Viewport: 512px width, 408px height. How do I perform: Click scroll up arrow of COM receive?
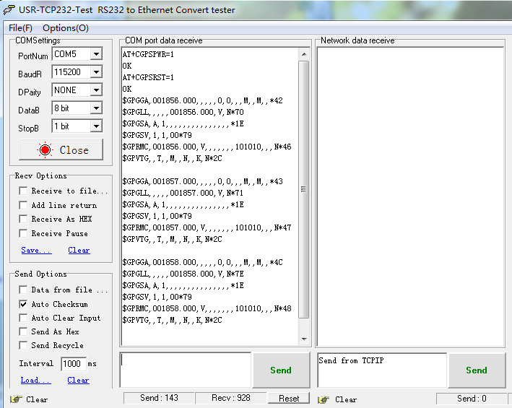click(x=304, y=54)
